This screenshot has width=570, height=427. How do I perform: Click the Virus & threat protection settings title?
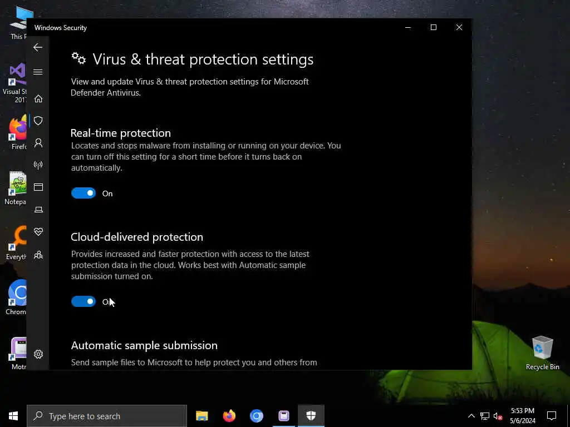pyautogui.click(x=203, y=59)
